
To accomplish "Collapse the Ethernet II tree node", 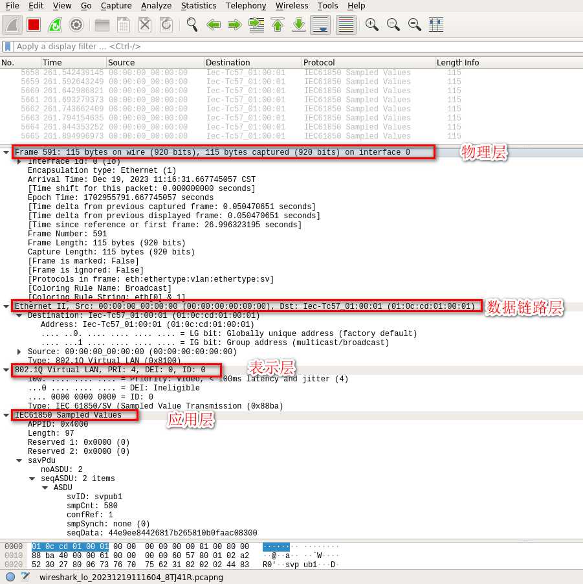I will point(6,306).
